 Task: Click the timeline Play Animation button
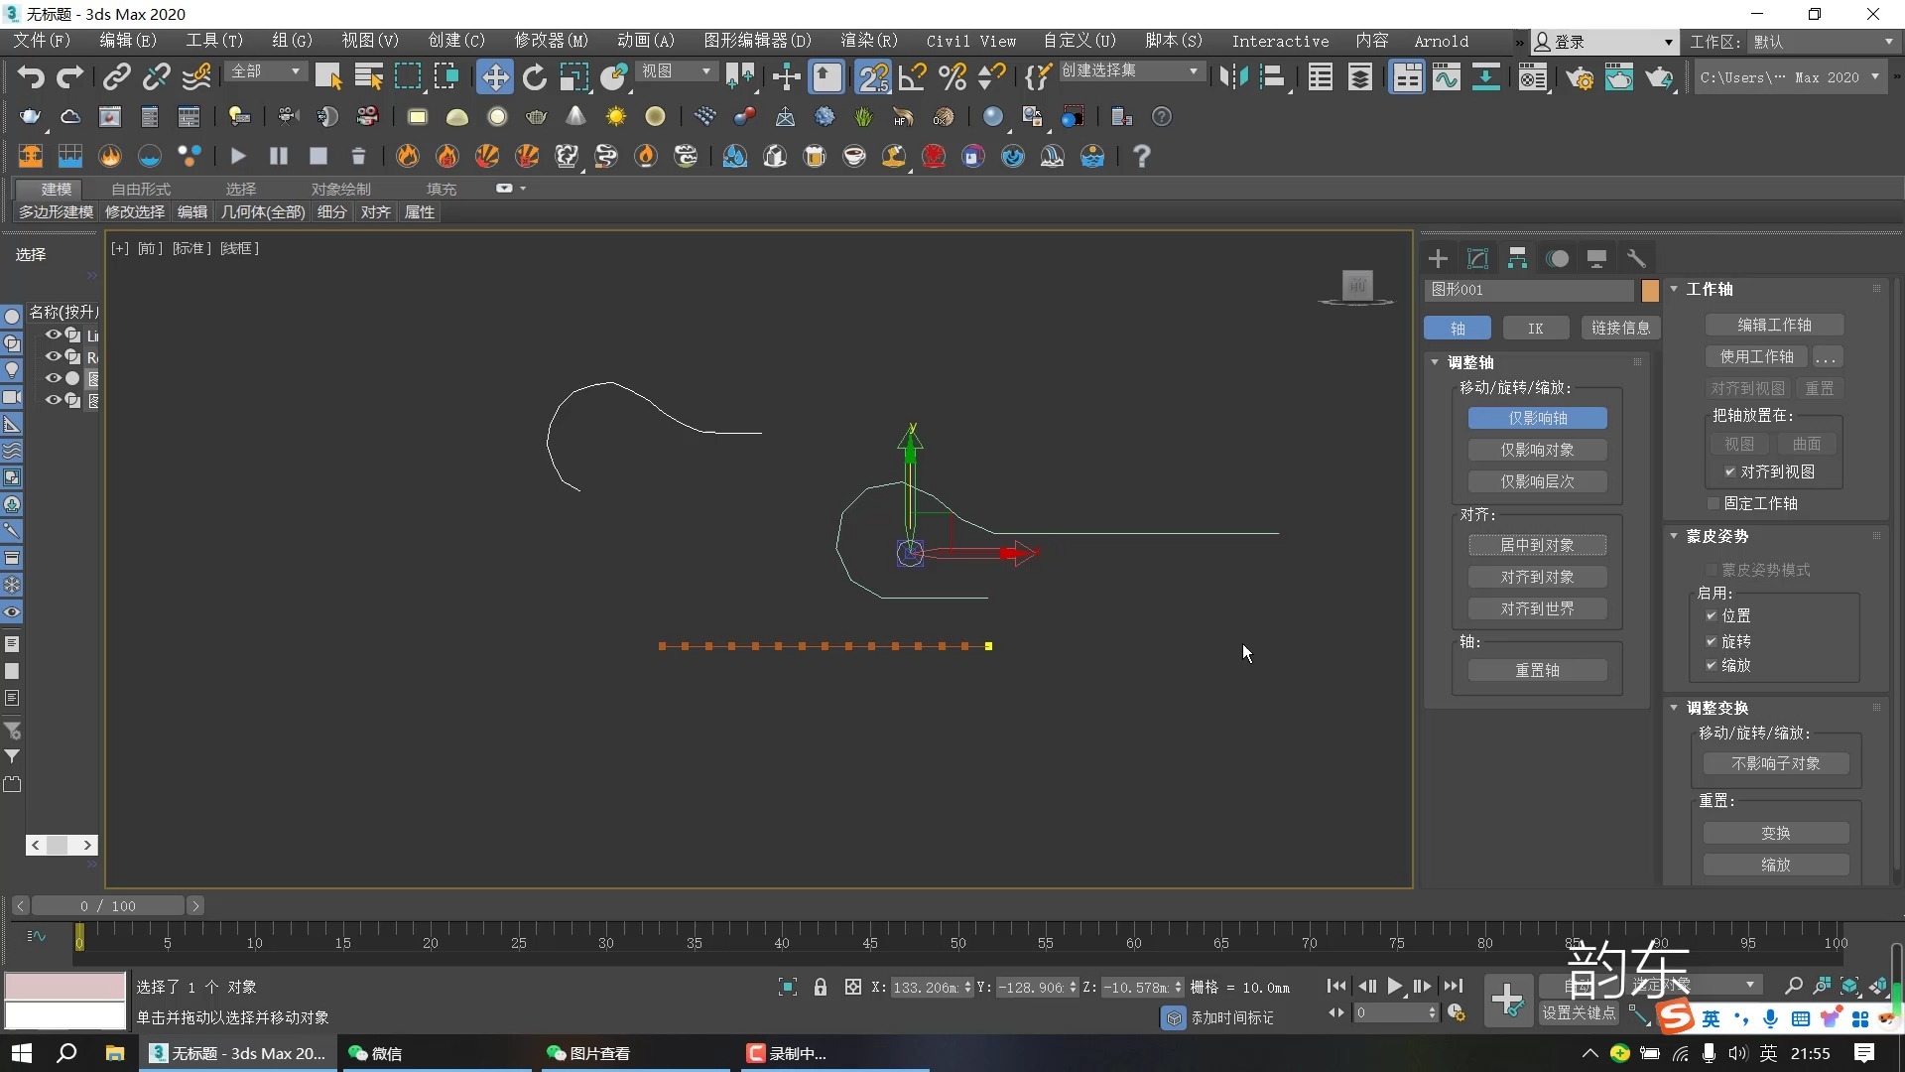point(1395,986)
